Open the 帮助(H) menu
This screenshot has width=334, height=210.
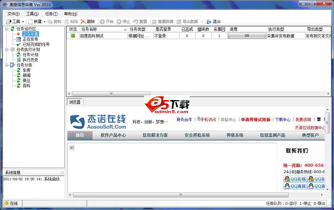(x=71, y=14)
